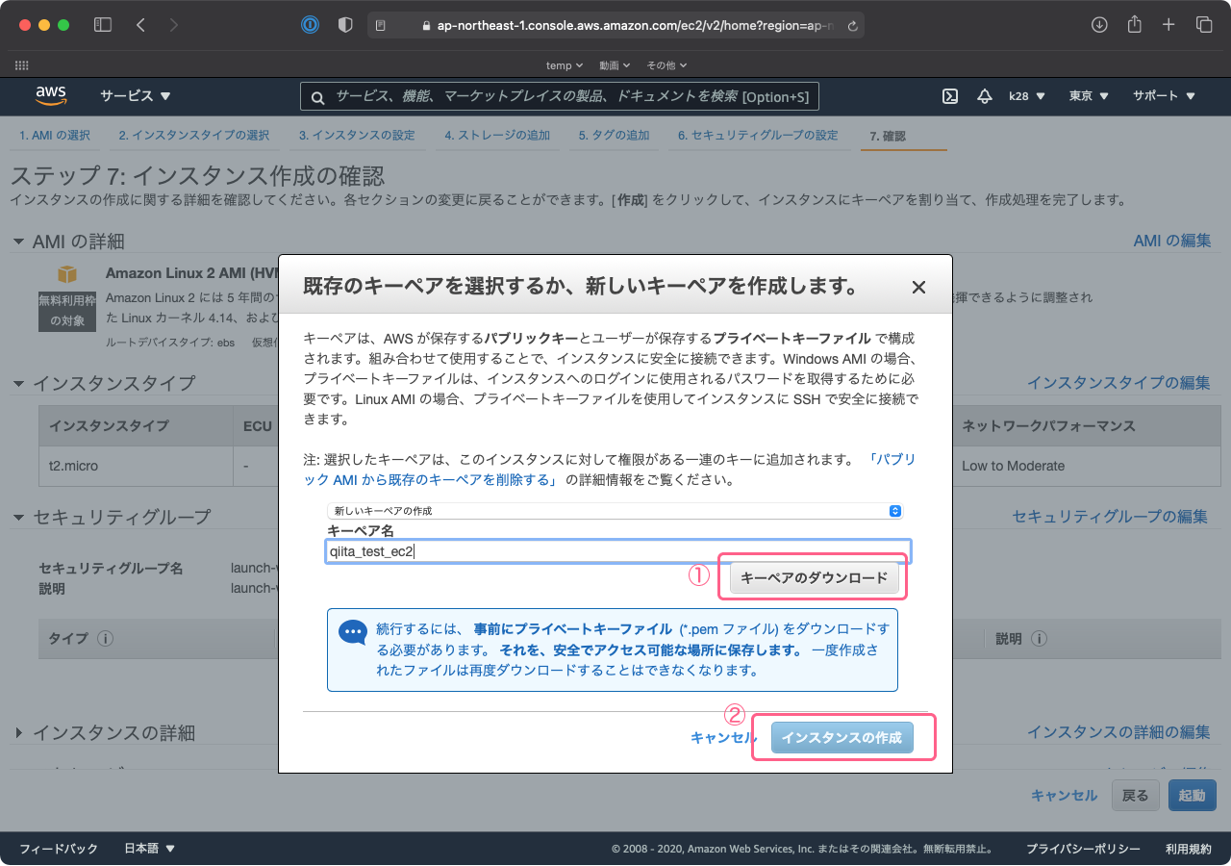Open the favorites grid icon
The image size is (1231, 866).
click(22, 65)
